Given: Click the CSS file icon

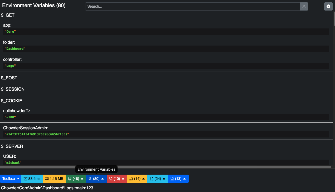Looking at the screenshot, I should (x=131, y=179).
